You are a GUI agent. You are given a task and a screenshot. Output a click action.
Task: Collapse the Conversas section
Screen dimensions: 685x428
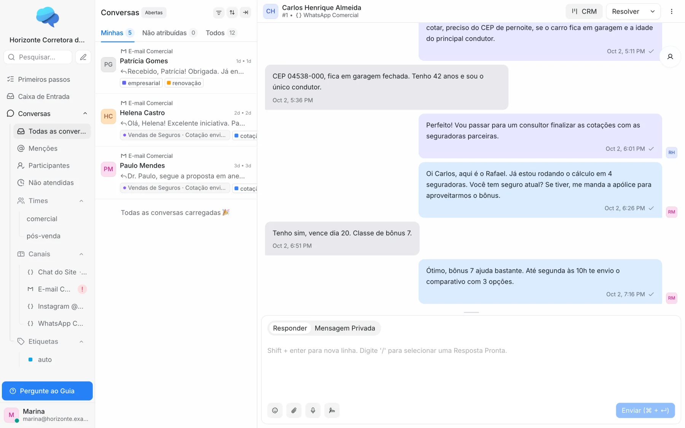point(85,113)
